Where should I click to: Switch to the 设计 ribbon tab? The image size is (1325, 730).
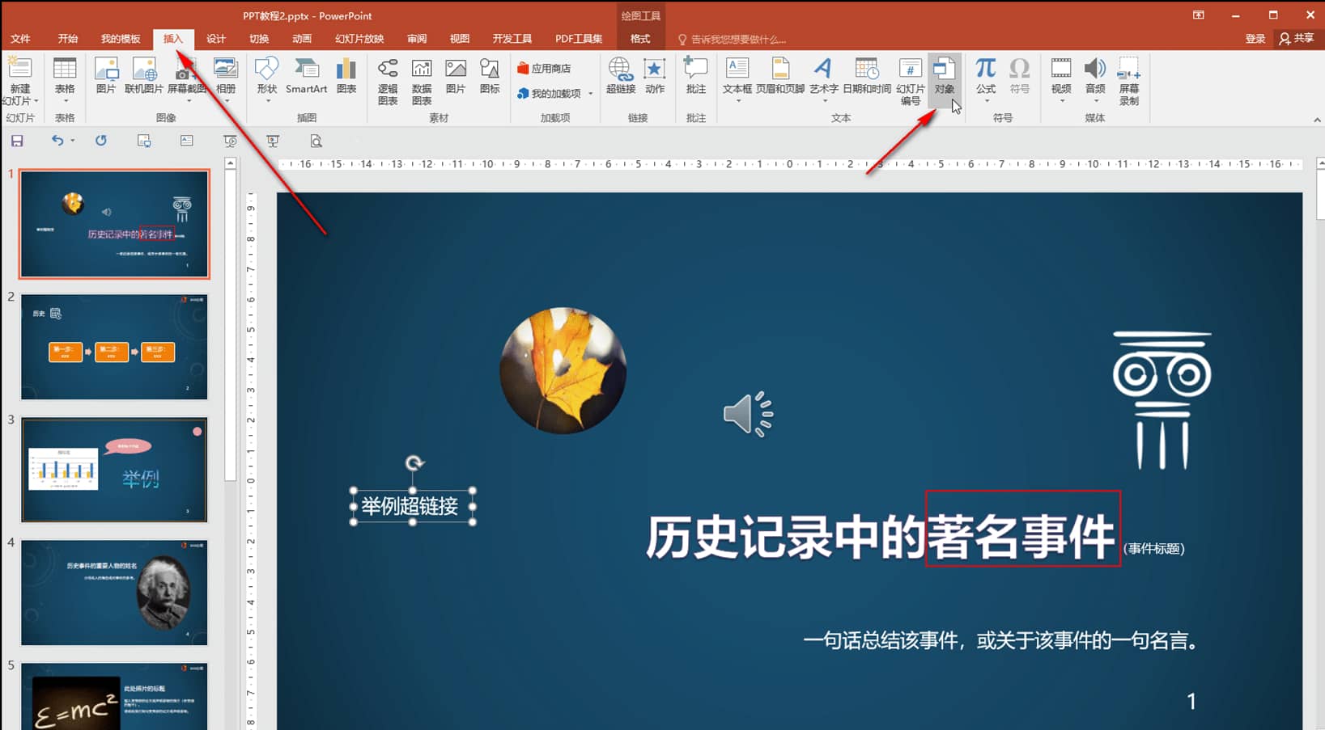click(214, 38)
